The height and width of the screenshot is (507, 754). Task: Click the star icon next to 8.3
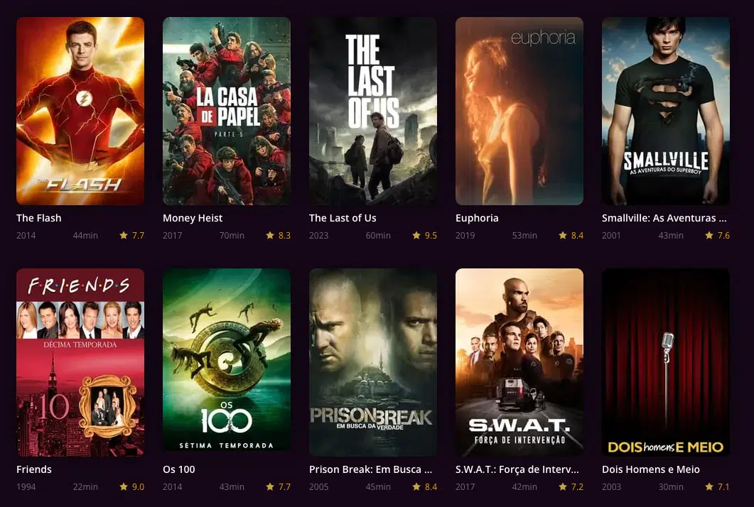pyautogui.click(x=270, y=235)
